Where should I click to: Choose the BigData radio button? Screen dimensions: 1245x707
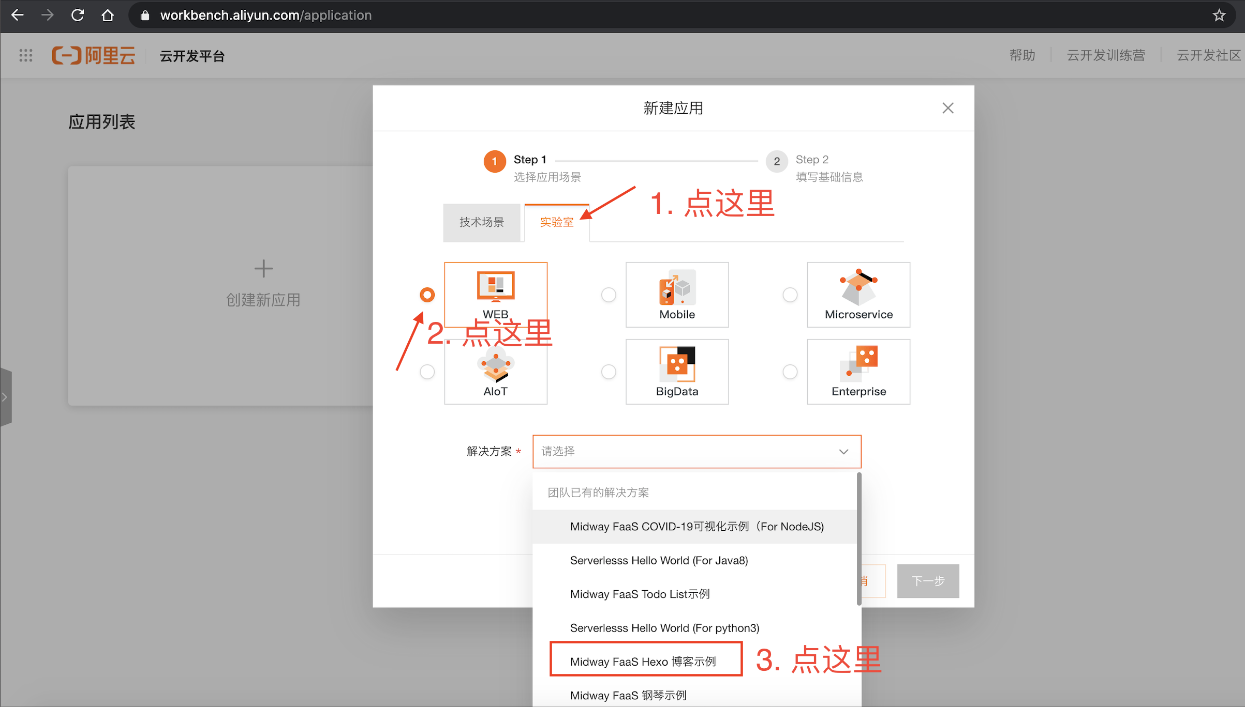609,372
